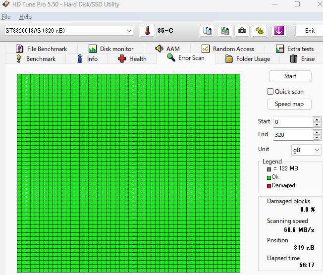
Task: Switch to the Folder Usage tab
Action: (x=247, y=58)
